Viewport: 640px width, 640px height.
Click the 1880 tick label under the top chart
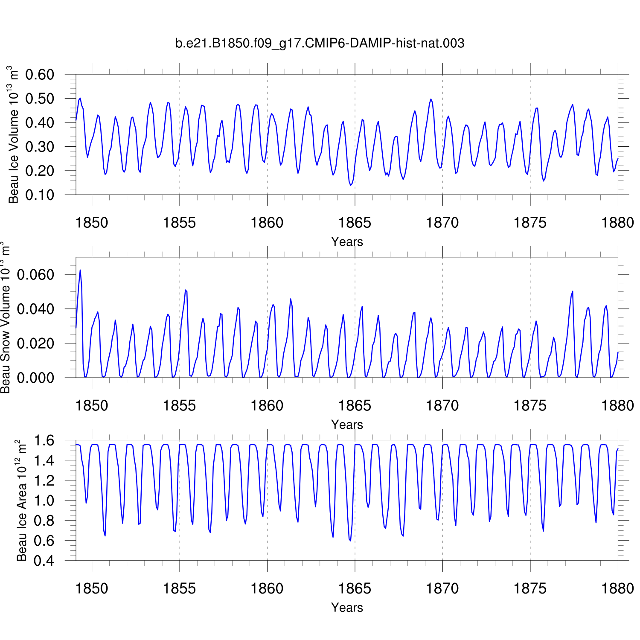coord(617,223)
